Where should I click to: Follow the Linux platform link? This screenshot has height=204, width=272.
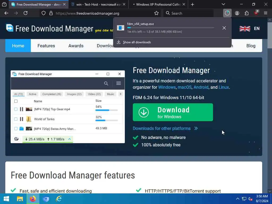(x=224, y=87)
